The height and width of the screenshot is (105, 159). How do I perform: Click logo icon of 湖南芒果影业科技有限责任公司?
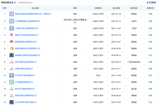12,48
